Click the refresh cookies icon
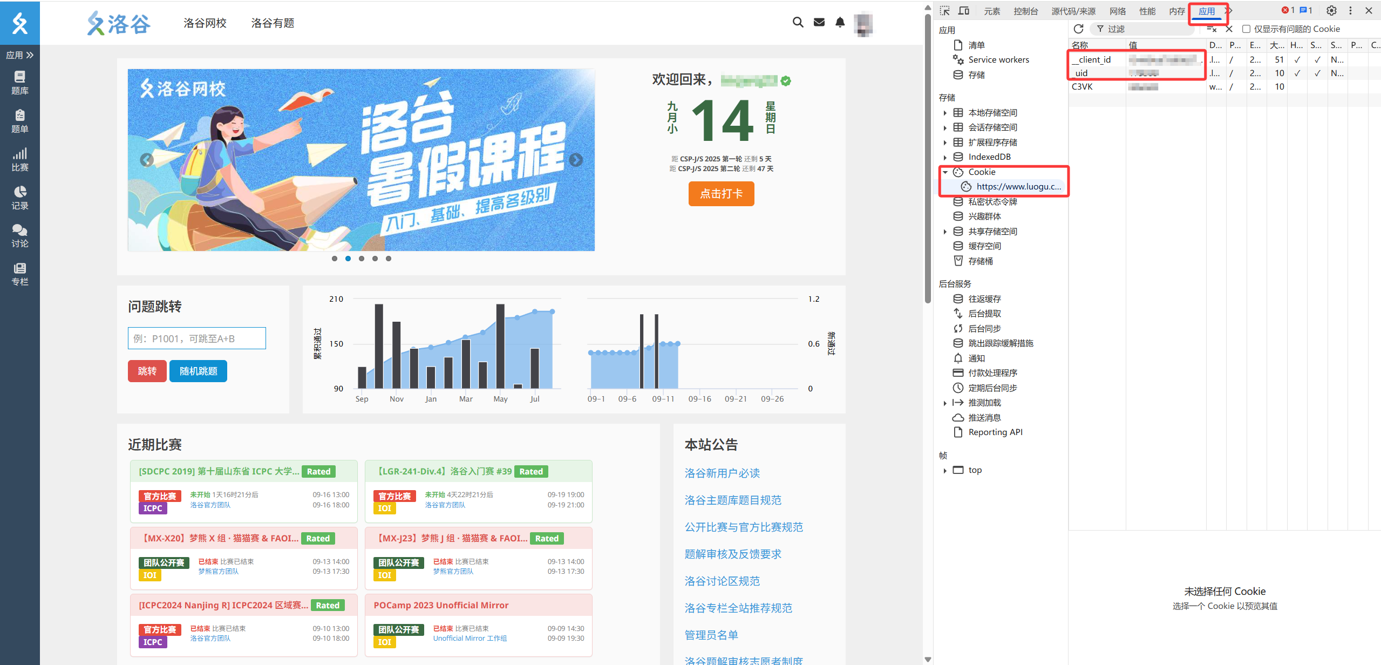The width and height of the screenshot is (1381, 665). 1078,29
